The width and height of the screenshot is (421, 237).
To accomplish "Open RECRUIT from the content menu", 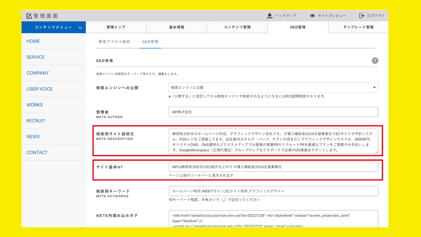I will coord(36,121).
